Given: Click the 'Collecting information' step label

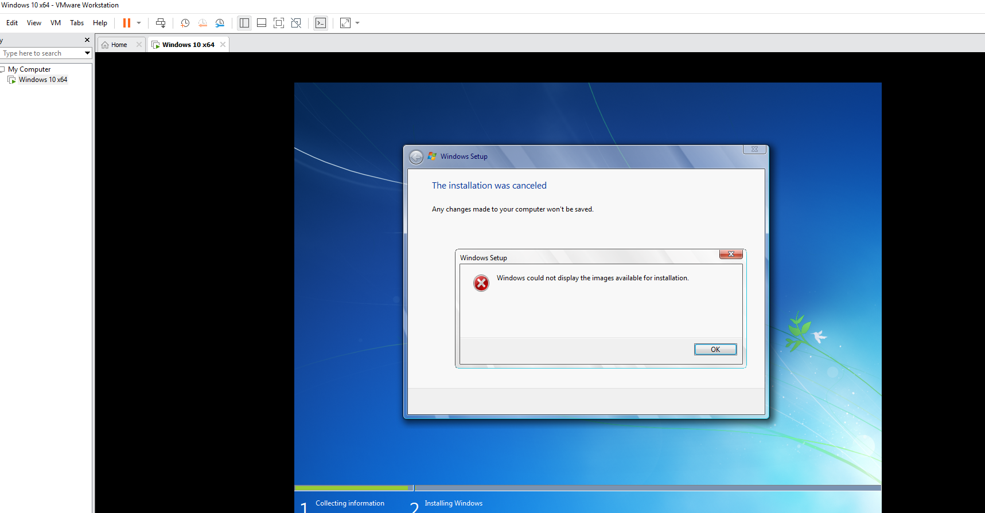Looking at the screenshot, I should [x=350, y=503].
